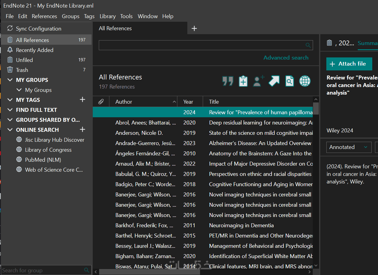Viewport: 378px width, 275px height.
Task: Collapse the MY GROUPS section
Action: [10, 80]
